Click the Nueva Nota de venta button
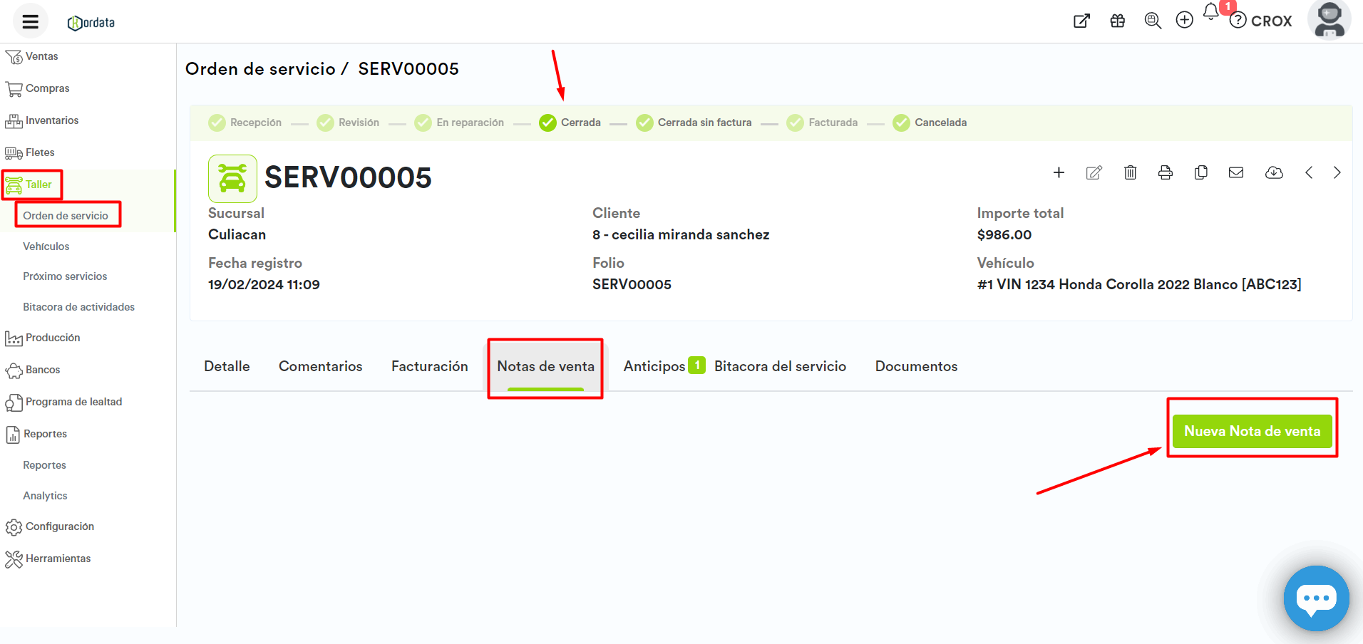1363x644 pixels. (x=1252, y=431)
